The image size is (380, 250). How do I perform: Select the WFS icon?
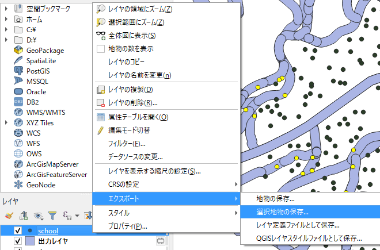pos(18,143)
